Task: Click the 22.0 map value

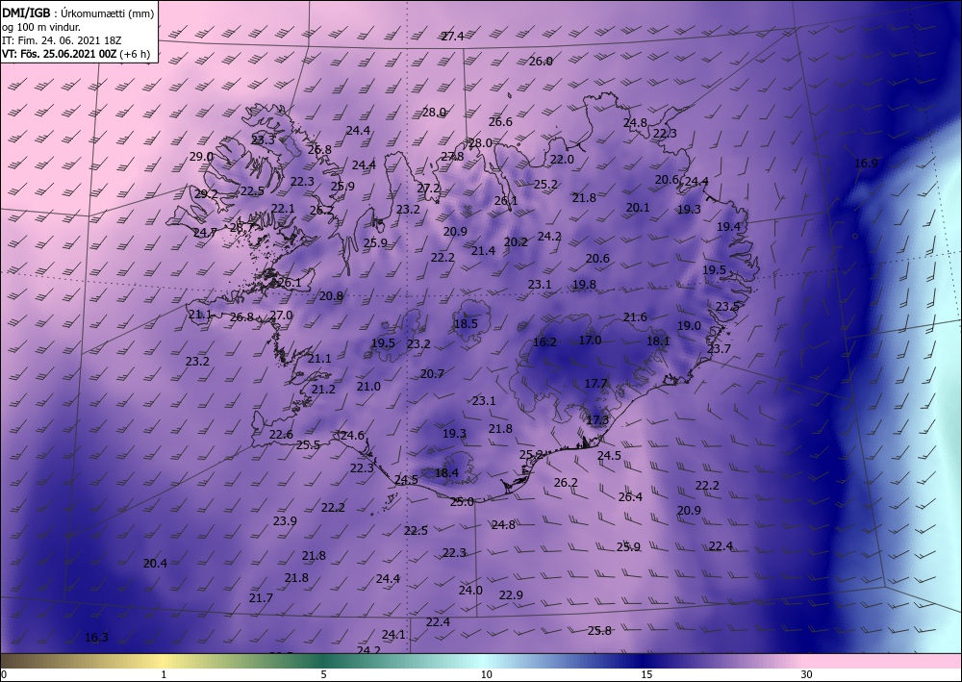Action: 562,160
